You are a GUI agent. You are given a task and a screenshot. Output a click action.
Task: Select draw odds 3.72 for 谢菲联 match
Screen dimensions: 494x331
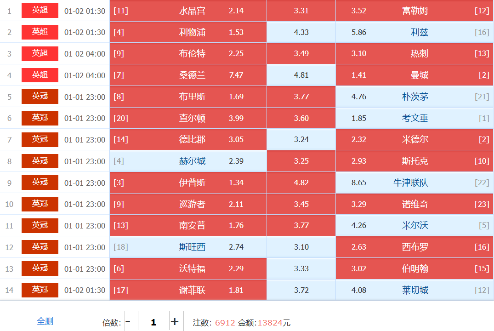click(x=301, y=290)
